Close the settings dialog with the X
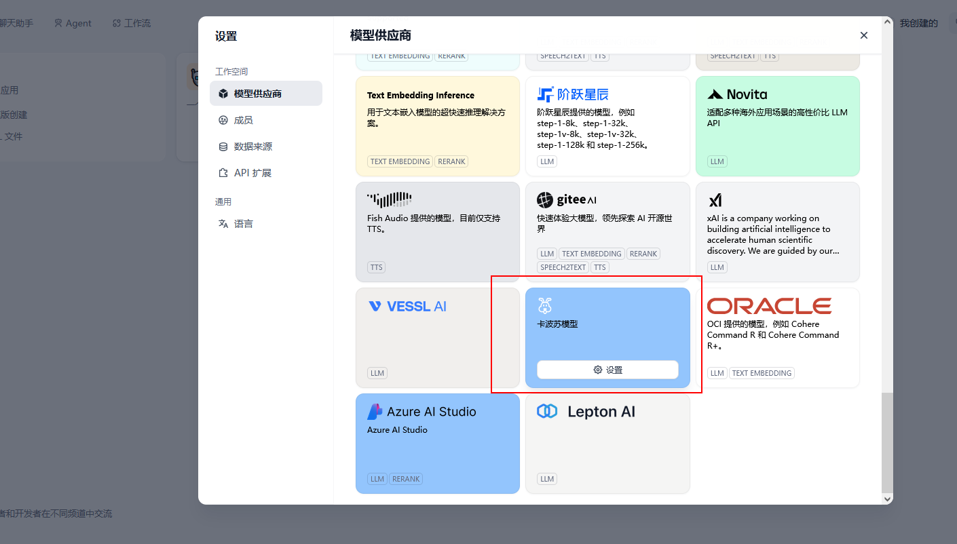This screenshot has width=957, height=544. pos(863,35)
